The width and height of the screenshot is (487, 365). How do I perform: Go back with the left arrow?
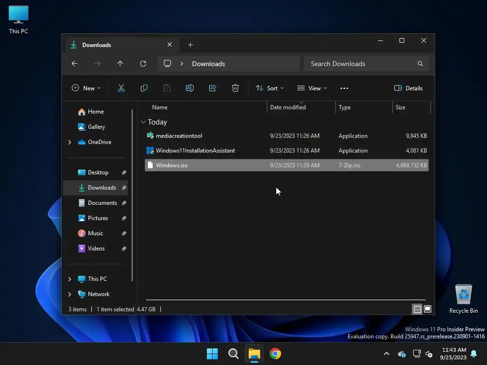(x=75, y=64)
